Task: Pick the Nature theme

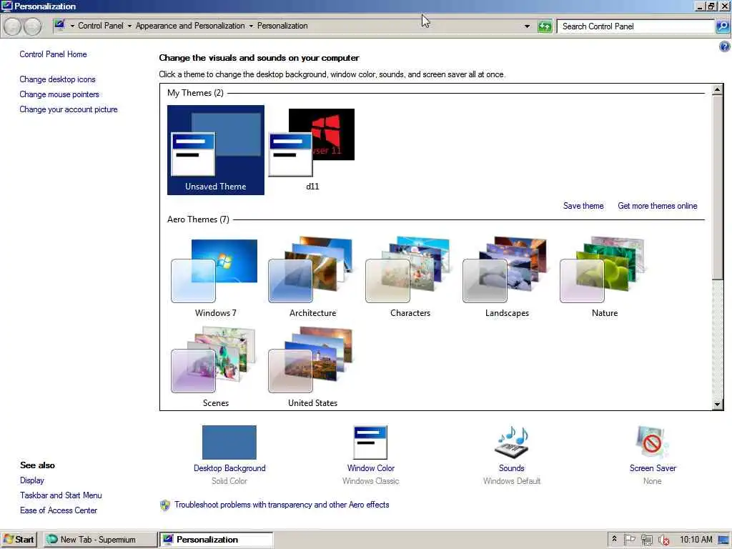Action: (603, 278)
